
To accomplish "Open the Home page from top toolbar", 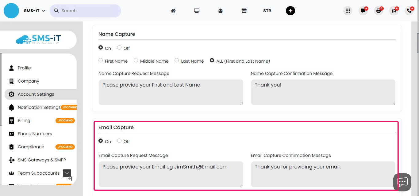I will 173,10.
